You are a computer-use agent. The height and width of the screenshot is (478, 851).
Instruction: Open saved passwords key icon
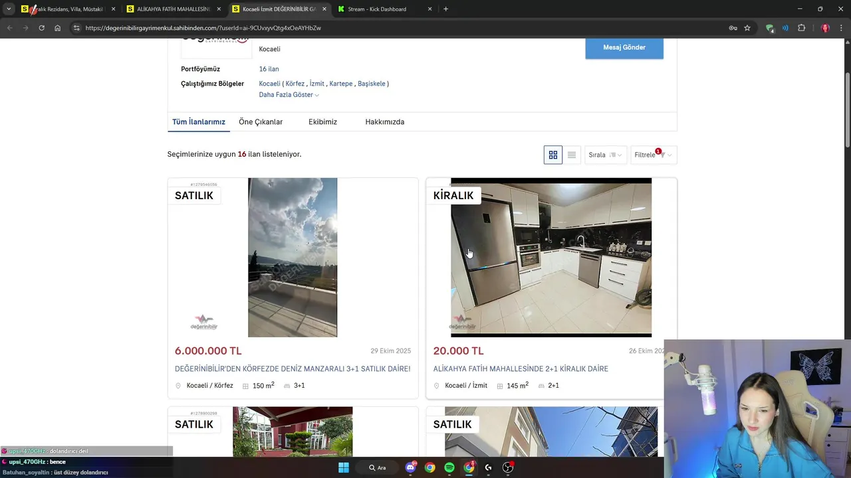733,28
